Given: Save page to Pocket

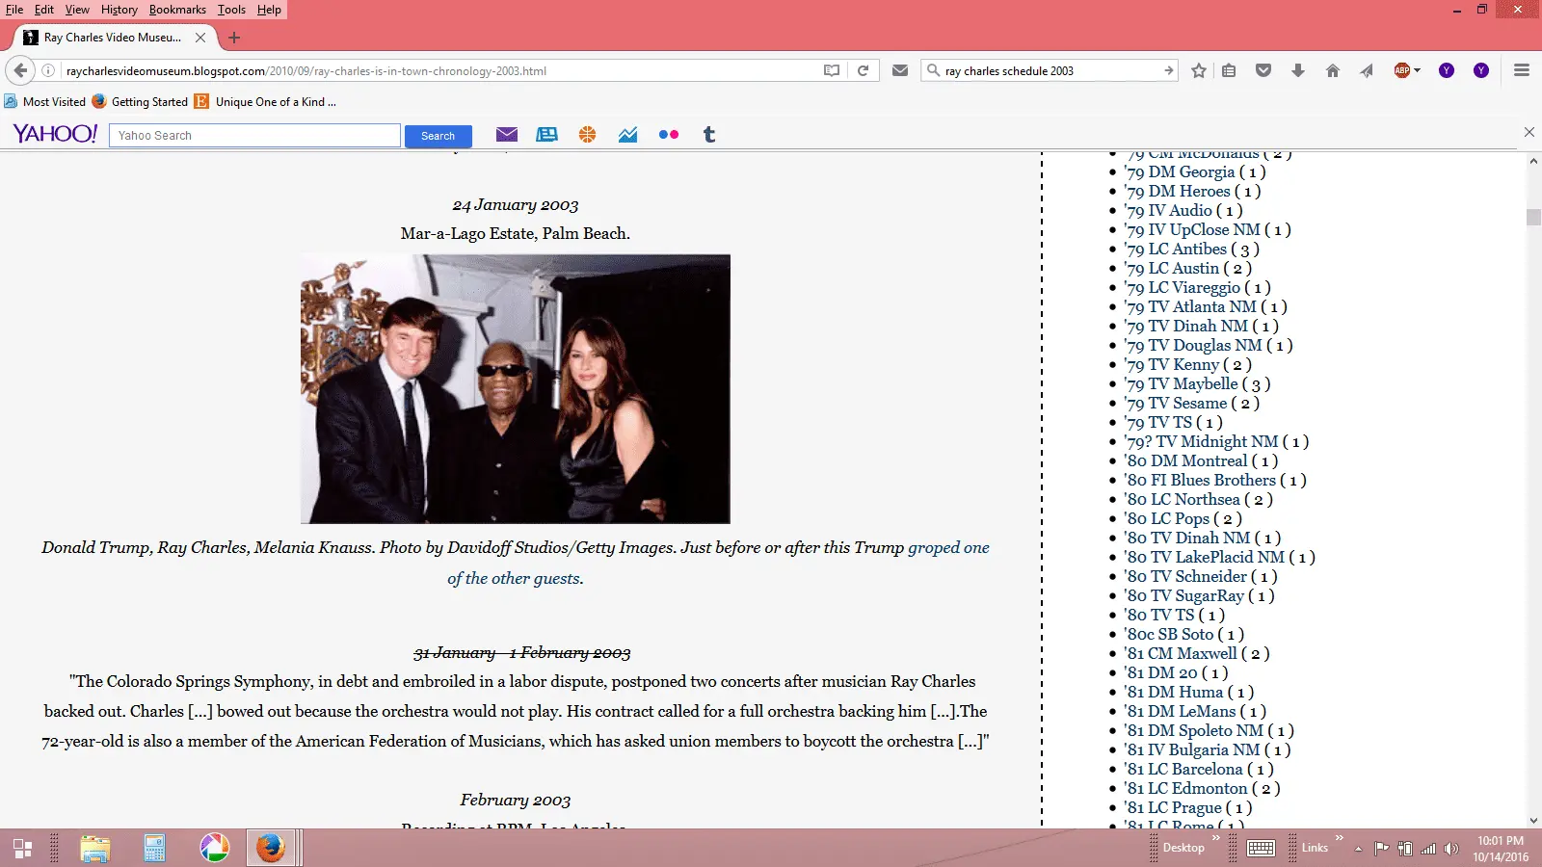Looking at the screenshot, I should (1263, 70).
